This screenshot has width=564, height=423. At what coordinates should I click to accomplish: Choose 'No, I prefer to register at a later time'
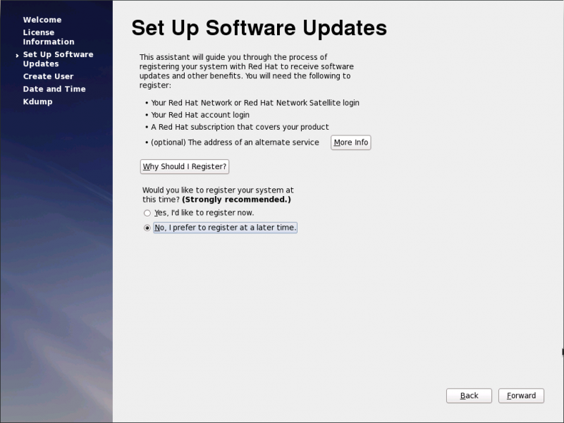147,228
